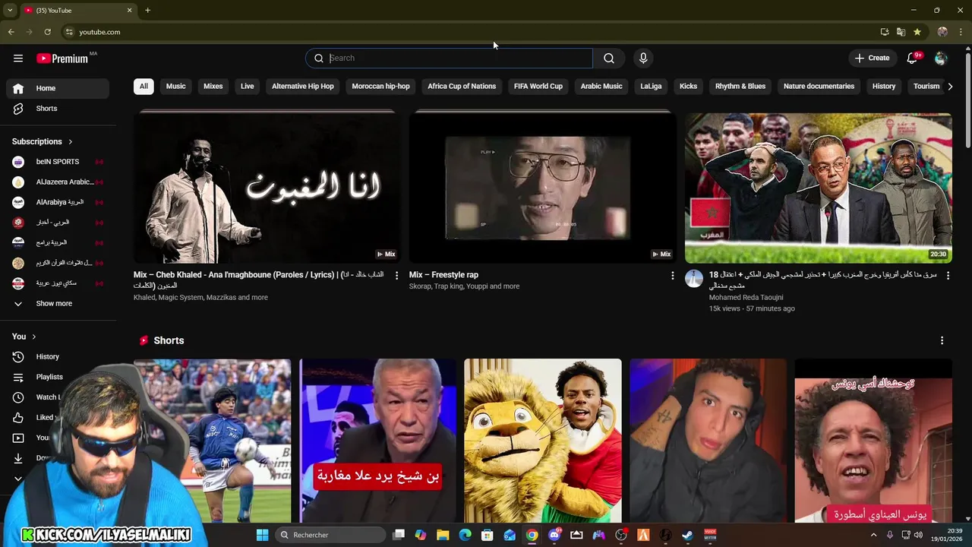Viewport: 972px width, 547px height.
Task: Open Discord from the taskbar
Action: pyautogui.click(x=554, y=535)
